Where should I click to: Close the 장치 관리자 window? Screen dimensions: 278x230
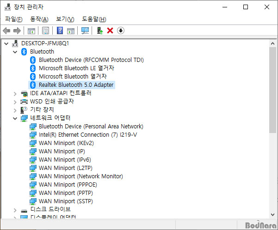coord(266,7)
